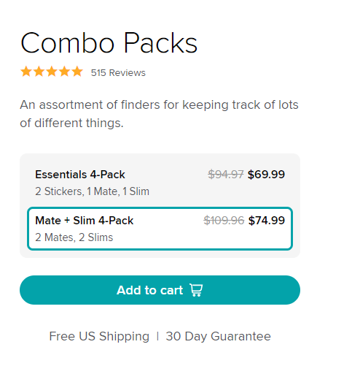The image size is (352, 366).
Task: Click the fourth orange rating star
Action: pyautogui.click(x=65, y=72)
